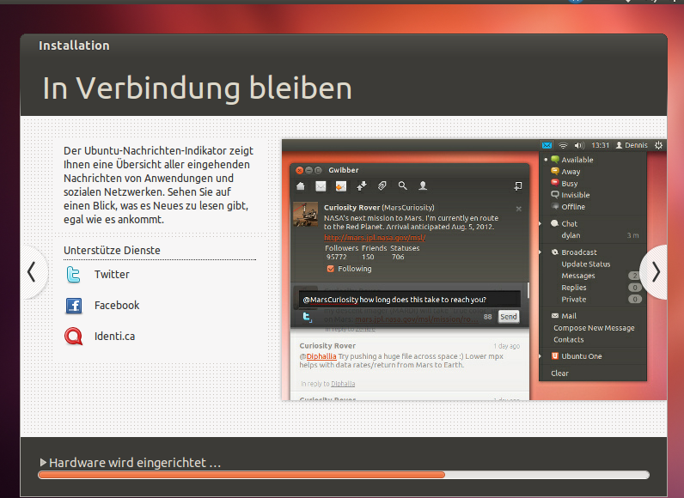Click Gwibber compose new message icon
The width and height of the screenshot is (684, 498).
coord(518,186)
